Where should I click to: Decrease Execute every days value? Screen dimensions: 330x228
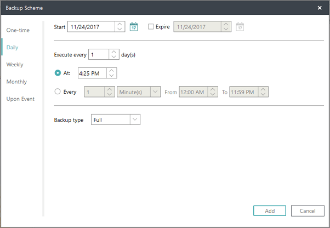tap(114, 57)
